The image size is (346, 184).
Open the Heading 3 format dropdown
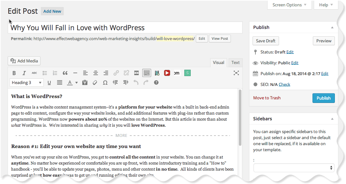pos(26,83)
